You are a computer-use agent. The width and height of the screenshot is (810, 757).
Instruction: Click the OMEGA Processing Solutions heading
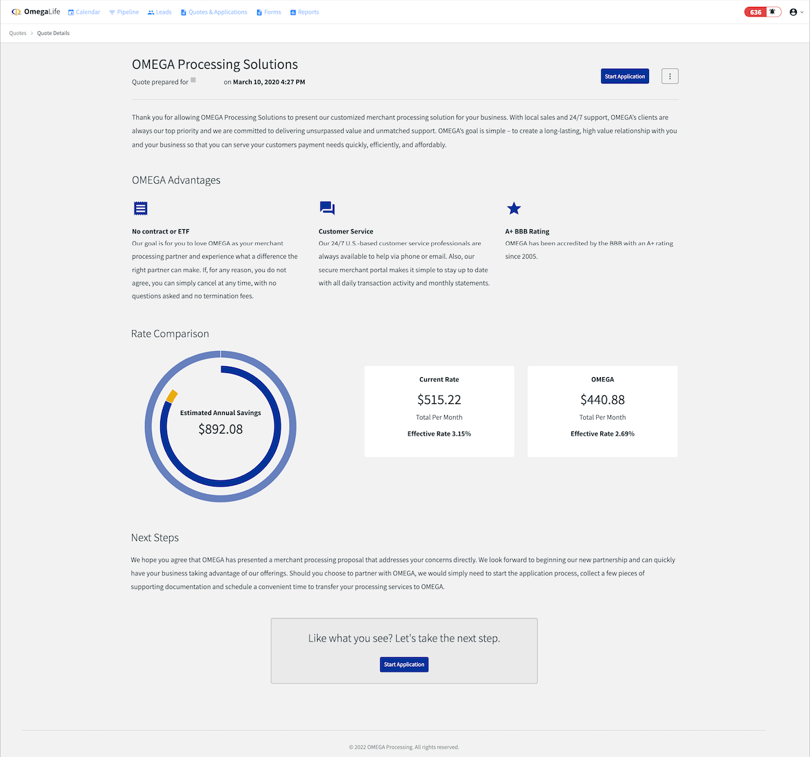pos(215,64)
